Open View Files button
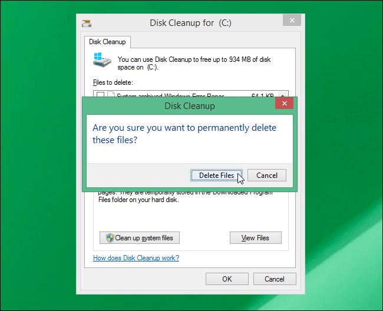Image resolution: width=383 pixels, height=311 pixels. click(x=256, y=238)
